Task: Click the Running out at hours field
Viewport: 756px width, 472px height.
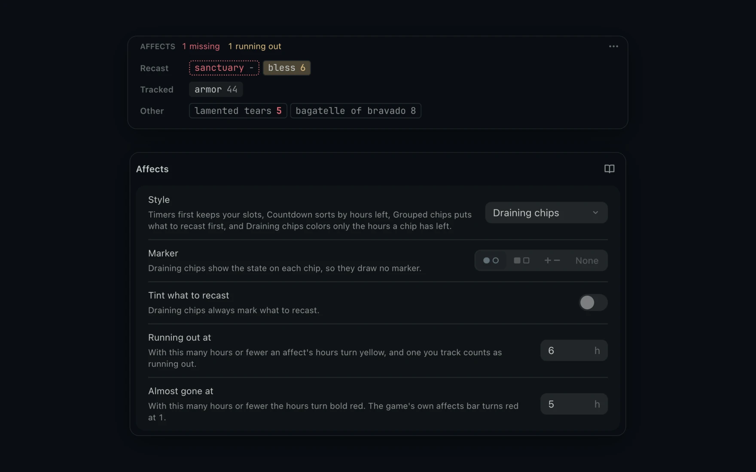Action: pos(574,351)
